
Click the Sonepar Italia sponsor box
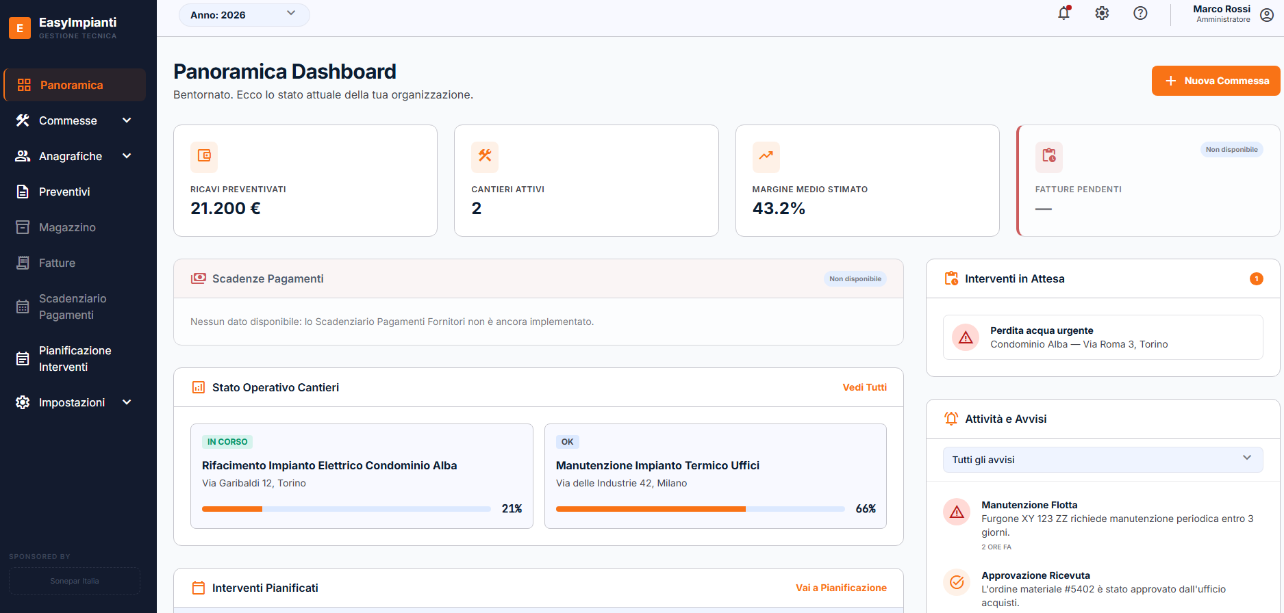pos(75,581)
